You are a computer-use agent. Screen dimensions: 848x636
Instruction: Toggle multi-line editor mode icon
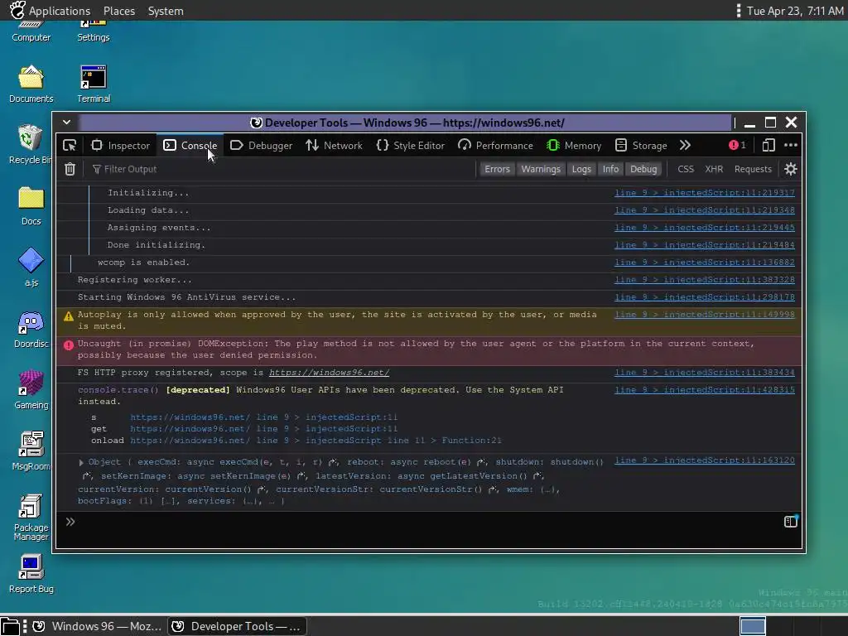click(x=791, y=522)
